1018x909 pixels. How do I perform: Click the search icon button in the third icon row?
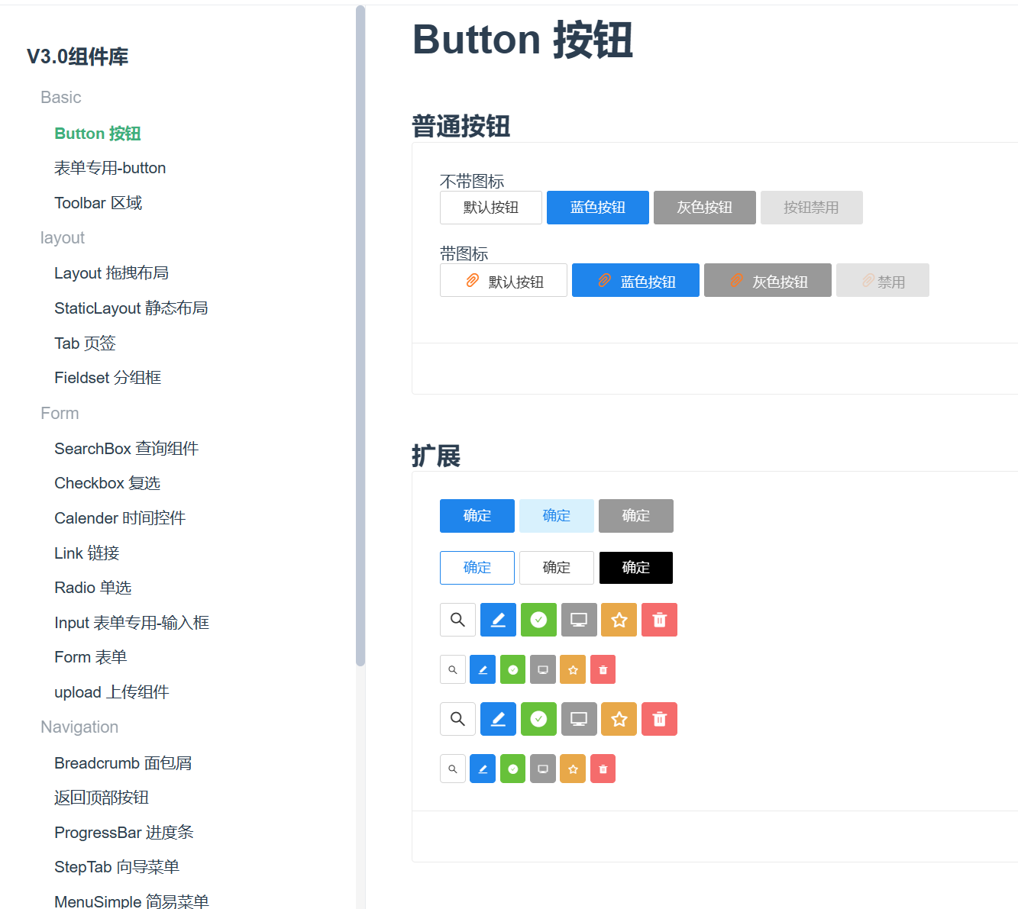coord(458,719)
